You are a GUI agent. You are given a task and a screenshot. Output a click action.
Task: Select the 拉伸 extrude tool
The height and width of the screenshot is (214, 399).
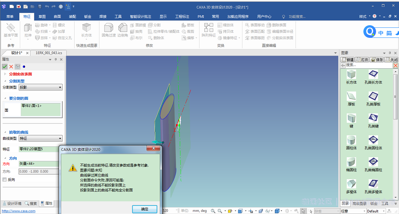28,30
